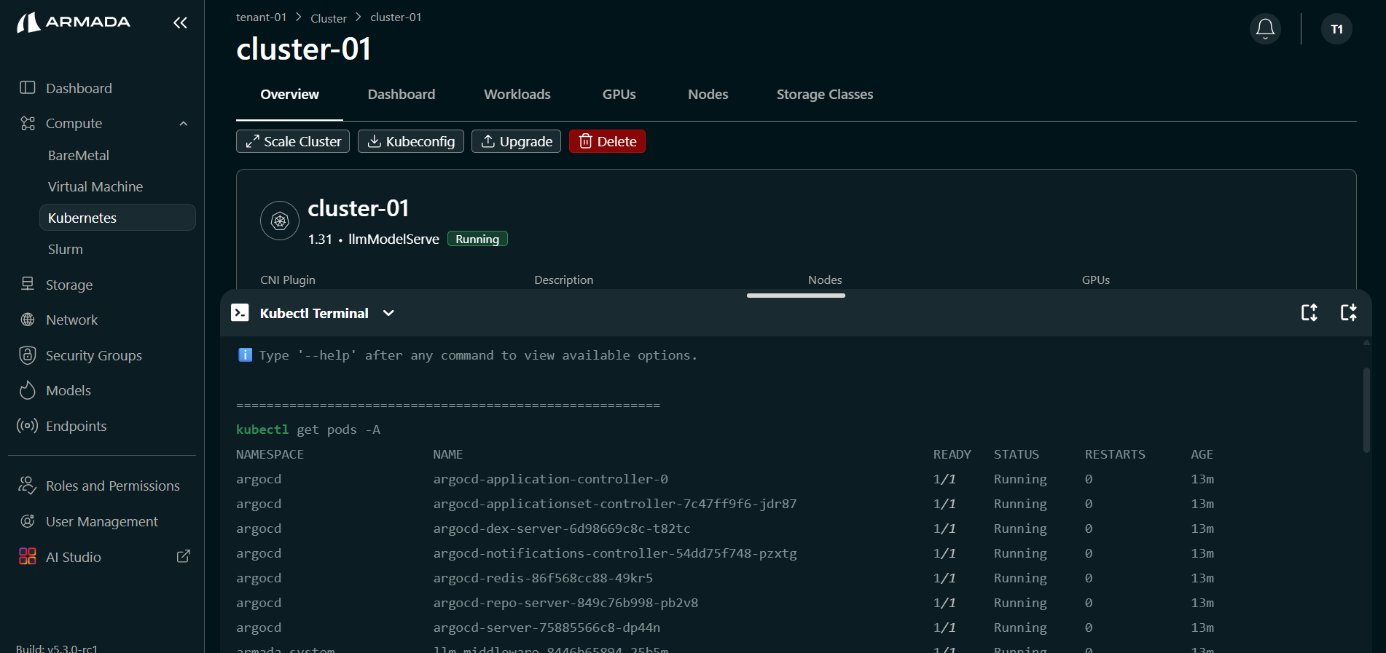Click the Scale Cluster button
Viewport: 1386px width, 653px height.
click(x=293, y=141)
